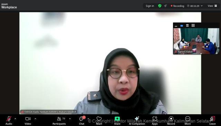This screenshot has width=221, height=126.
Task: Expand the participants options chevron
Action: 70,119
